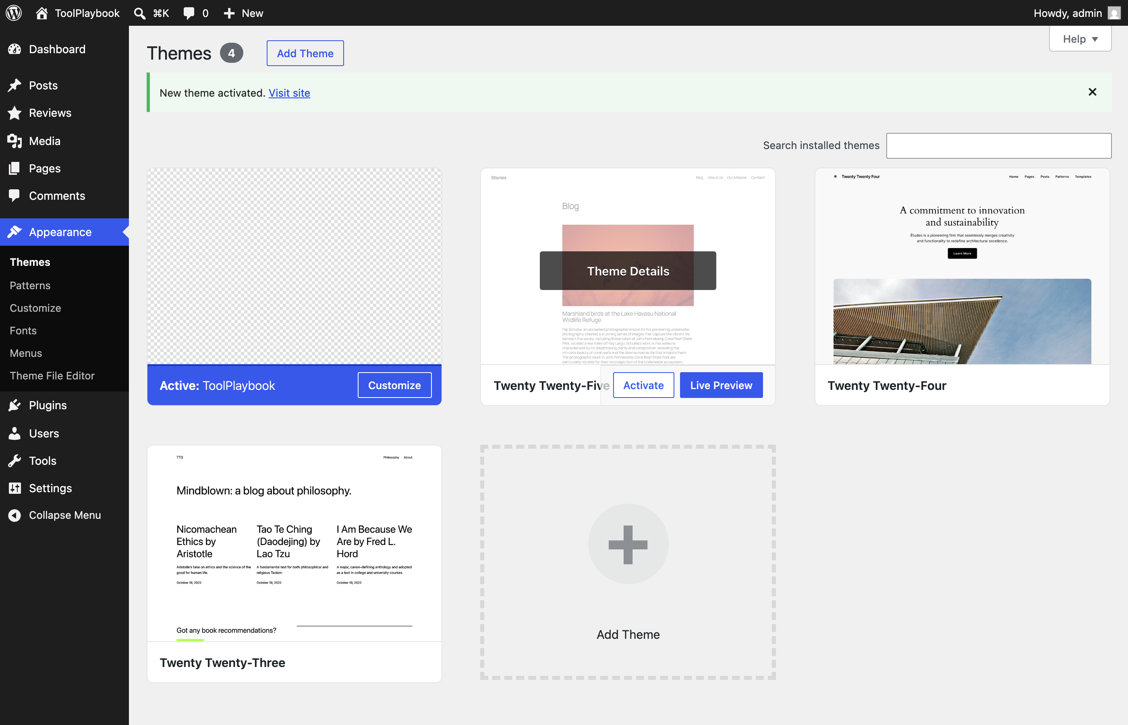
Task: Open the Menus submenu item
Action: (x=26, y=353)
